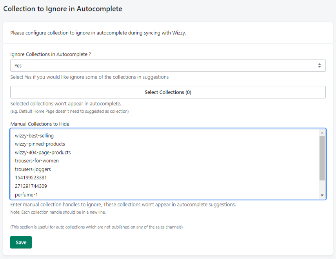This screenshot has height=259, width=336.
Task: Click the up-down arrows of the Yes select
Action: (x=319, y=65)
